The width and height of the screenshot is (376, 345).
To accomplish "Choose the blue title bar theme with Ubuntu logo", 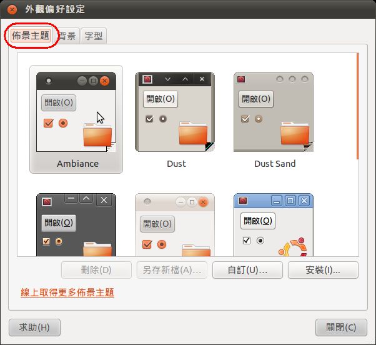I will (274, 225).
